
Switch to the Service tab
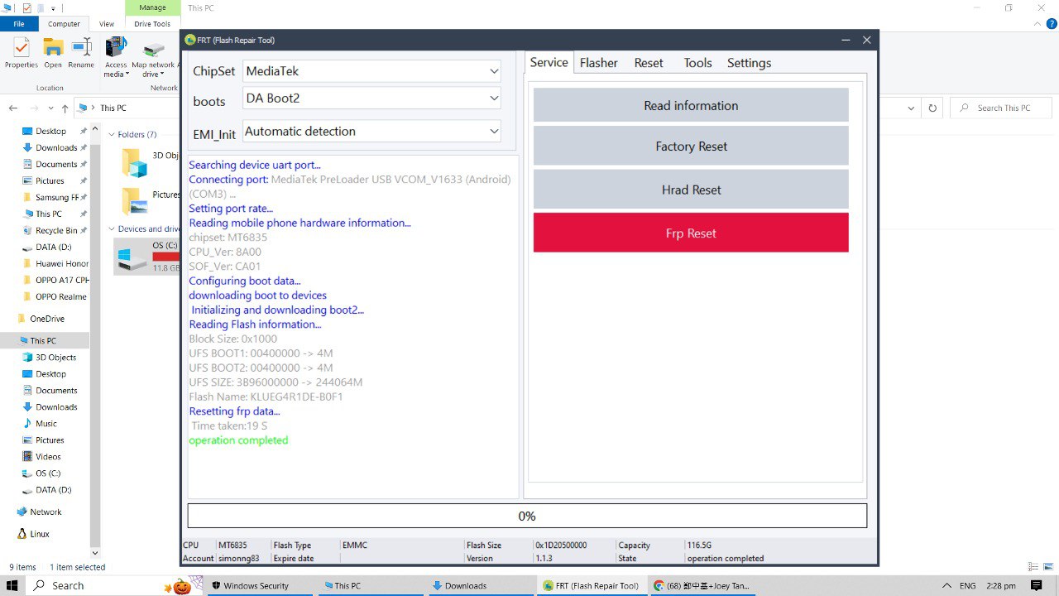point(549,63)
